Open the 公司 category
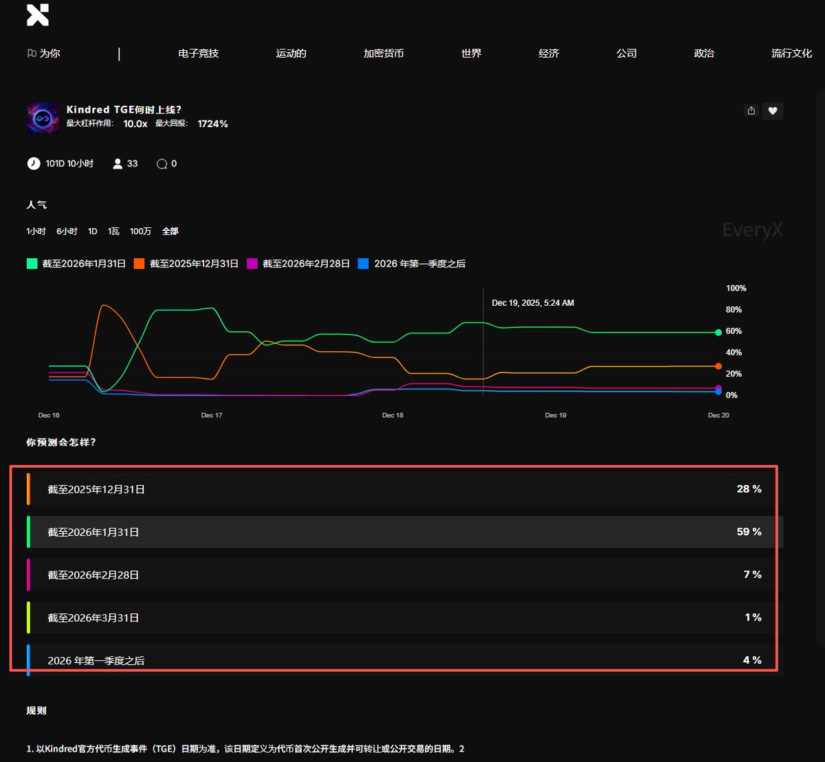The width and height of the screenshot is (825, 762). 626,53
